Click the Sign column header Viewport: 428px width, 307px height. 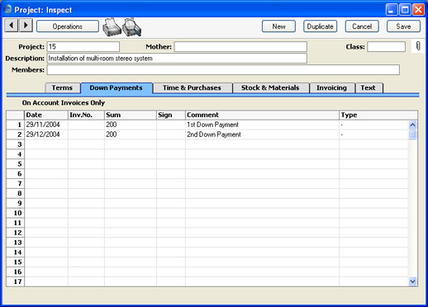point(171,115)
